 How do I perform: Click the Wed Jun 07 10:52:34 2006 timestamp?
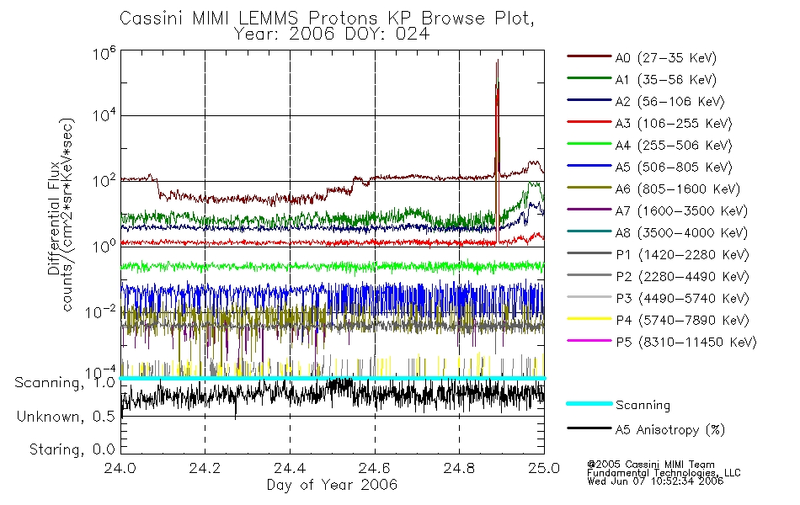coord(655,481)
